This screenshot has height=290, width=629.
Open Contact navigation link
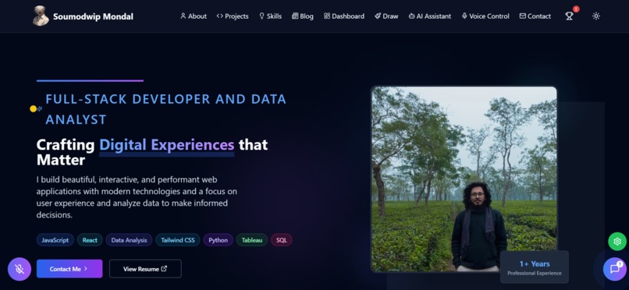(x=535, y=16)
